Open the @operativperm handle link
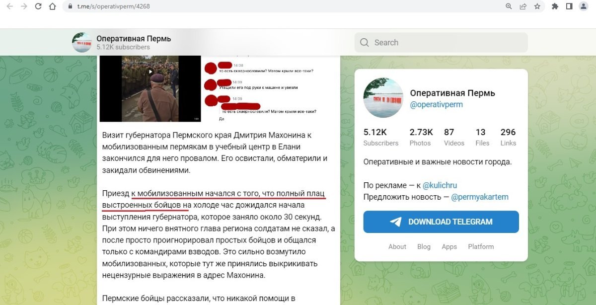Image resolution: width=596 pixels, height=305 pixels. pos(436,104)
